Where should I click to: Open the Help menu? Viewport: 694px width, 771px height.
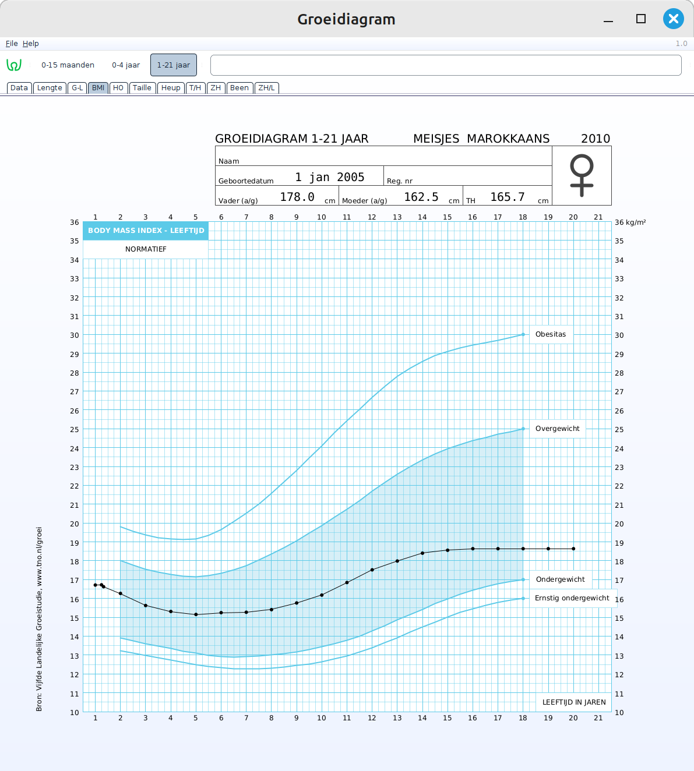coord(31,44)
